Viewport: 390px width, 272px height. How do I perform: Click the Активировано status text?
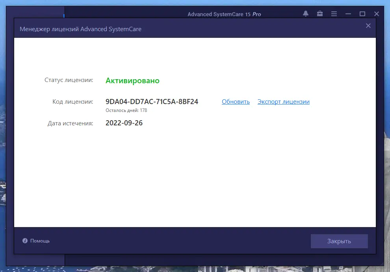click(x=132, y=81)
